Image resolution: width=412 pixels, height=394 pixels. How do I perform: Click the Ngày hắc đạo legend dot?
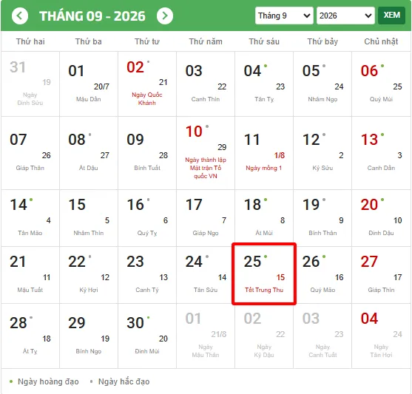91,381
